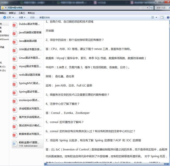Open the 工具(T) menu

pyautogui.click(x=22, y=13)
